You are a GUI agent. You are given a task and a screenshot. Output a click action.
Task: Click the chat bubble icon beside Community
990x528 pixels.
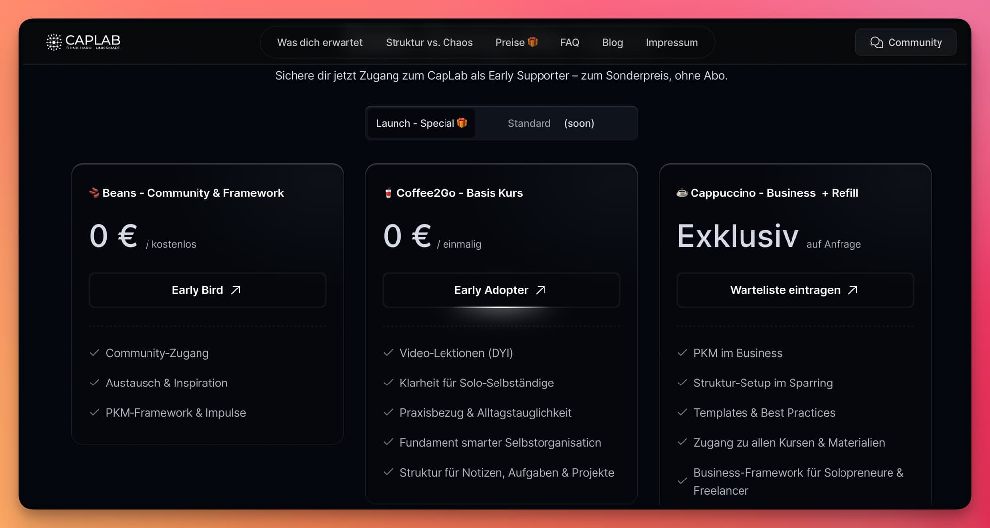[876, 43]
